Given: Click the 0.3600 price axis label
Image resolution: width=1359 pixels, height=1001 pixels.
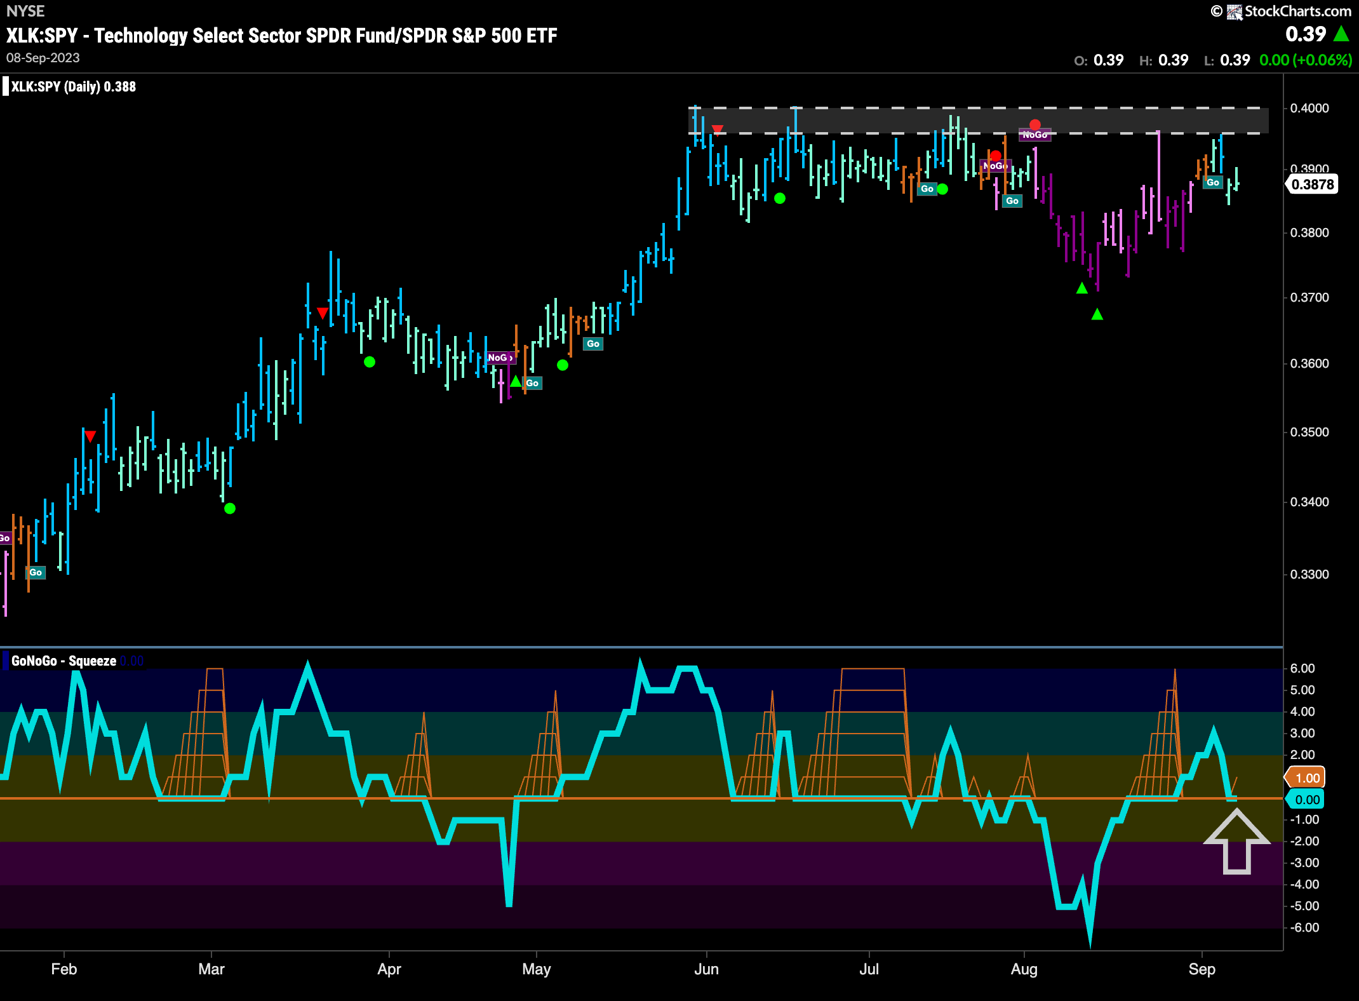Looking at the screenshot, I should [1309, 363].
